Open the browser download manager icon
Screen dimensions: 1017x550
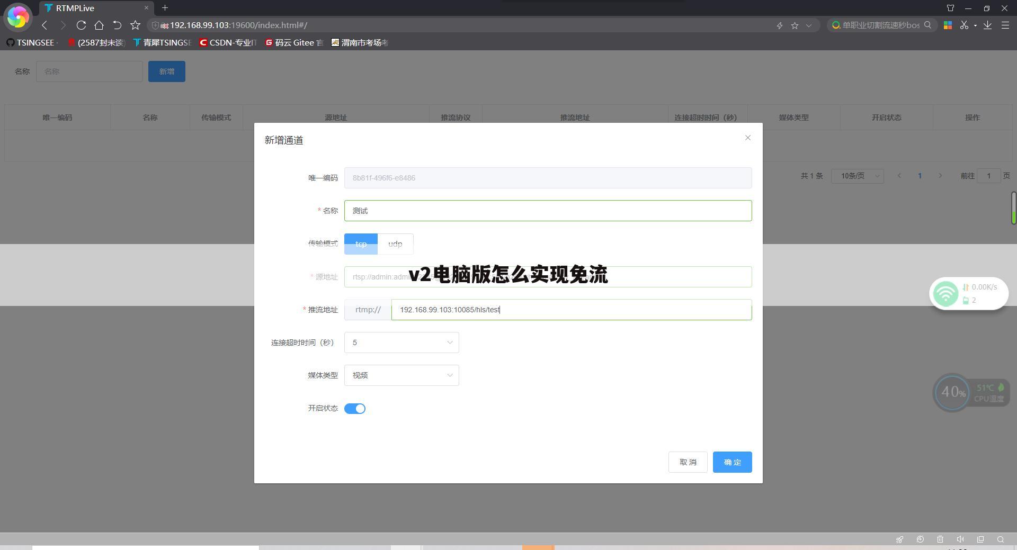tap(987, 25)
